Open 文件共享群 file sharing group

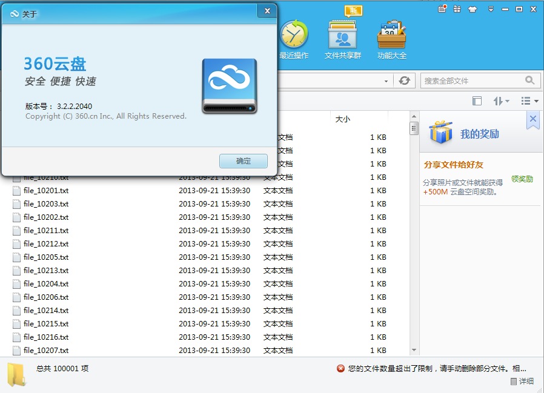(343, 39)
